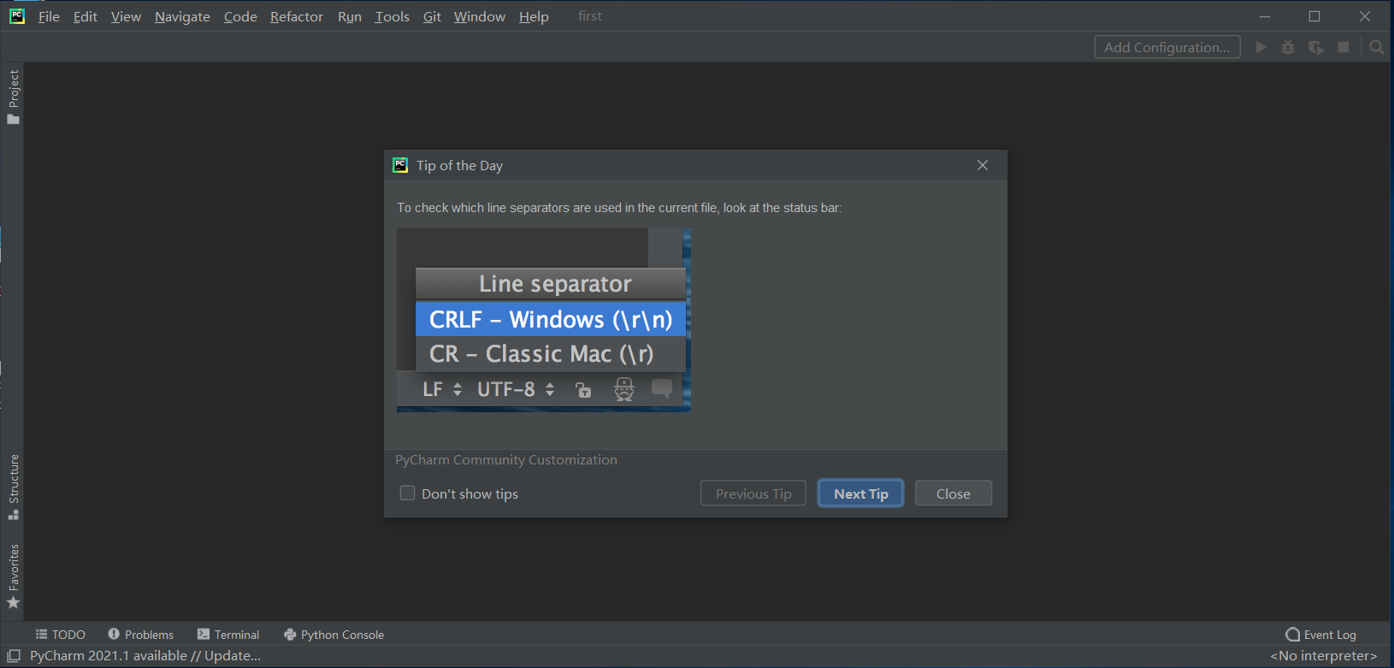Open the Git menu
1394x668 pixels.
[432, 16]
